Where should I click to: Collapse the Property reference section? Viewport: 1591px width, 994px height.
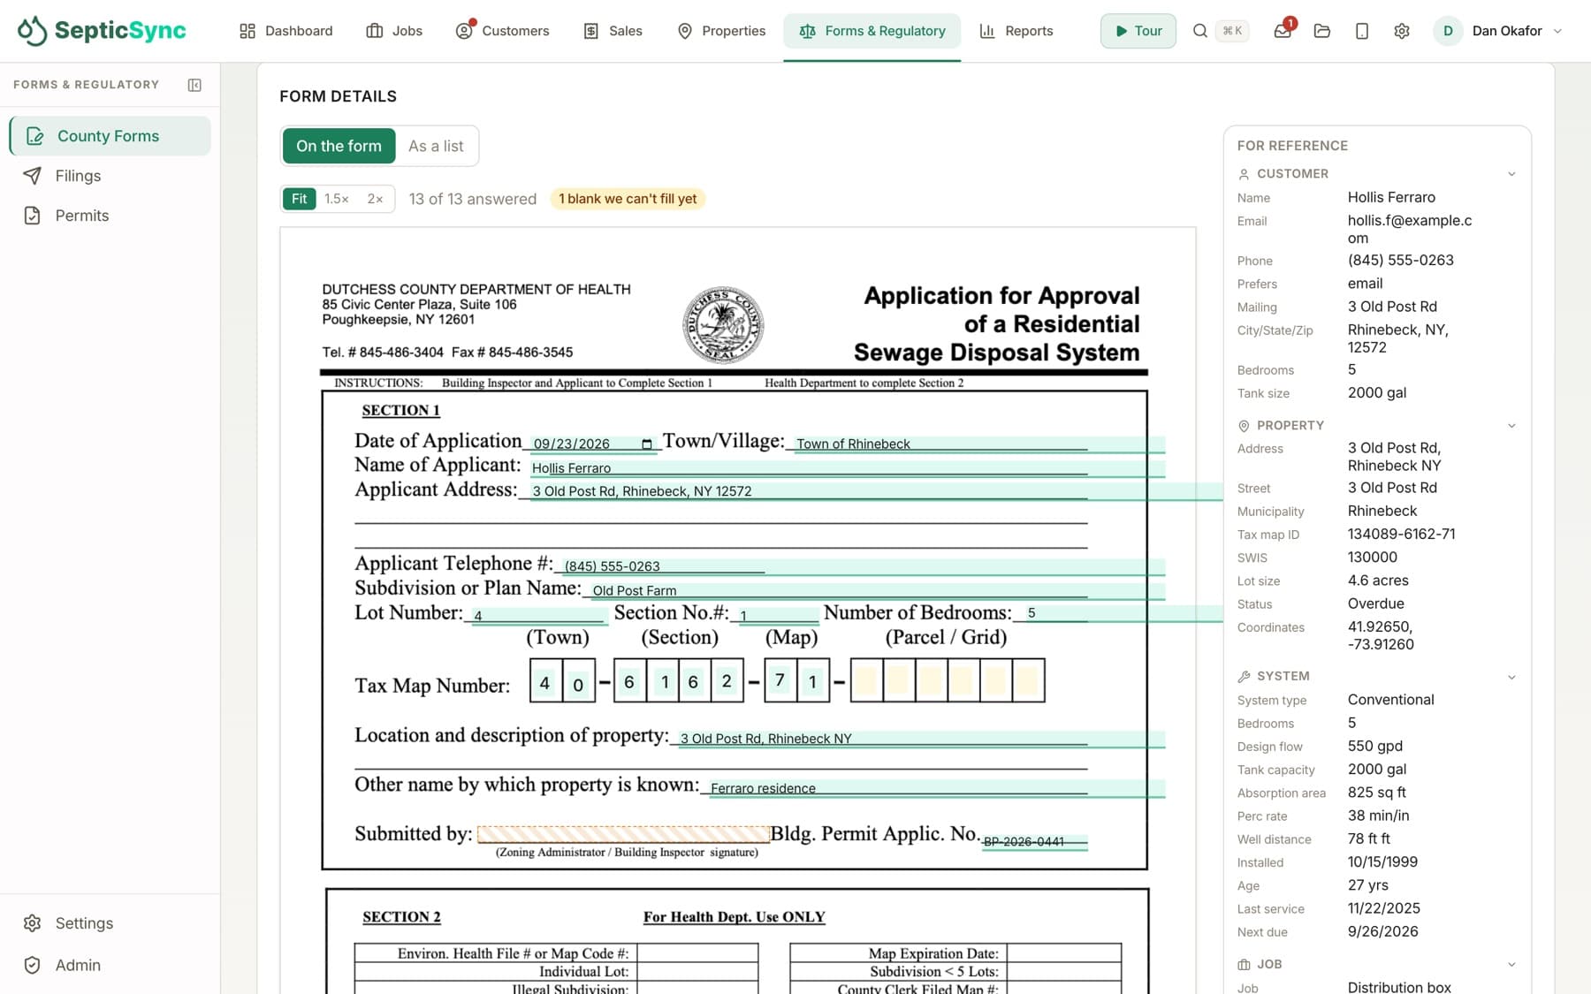tap(1511, 426)
